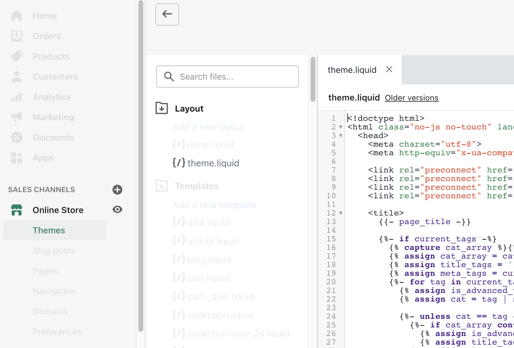The image size is (514, 348).
Task: Select Online Store sales channel
Action: 58,210
